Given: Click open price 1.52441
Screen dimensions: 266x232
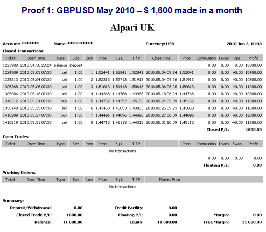Looking at the screenshot, I should tap(102, 73).
